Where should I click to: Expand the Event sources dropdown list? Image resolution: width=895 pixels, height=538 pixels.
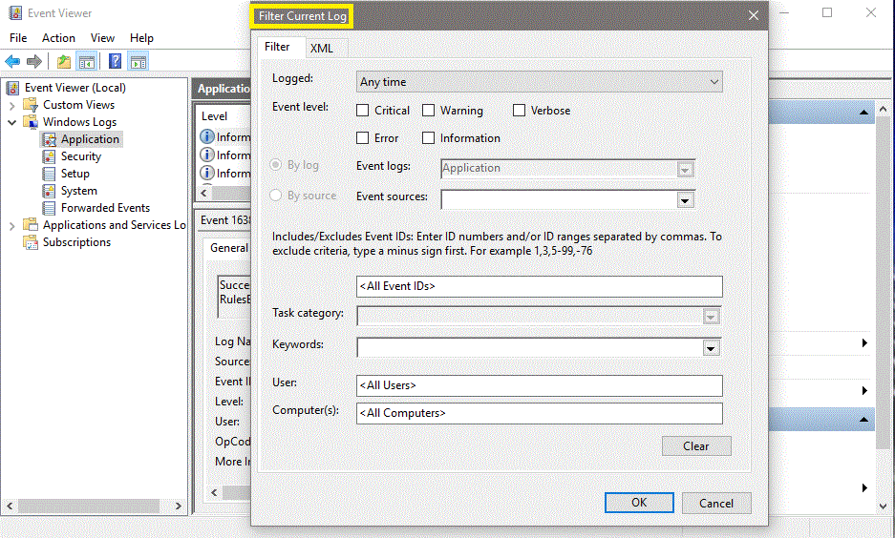point(684,200)
